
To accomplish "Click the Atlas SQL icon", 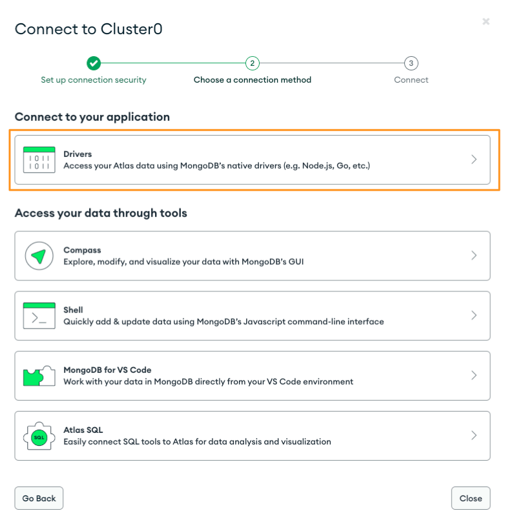I will [39, 435].
